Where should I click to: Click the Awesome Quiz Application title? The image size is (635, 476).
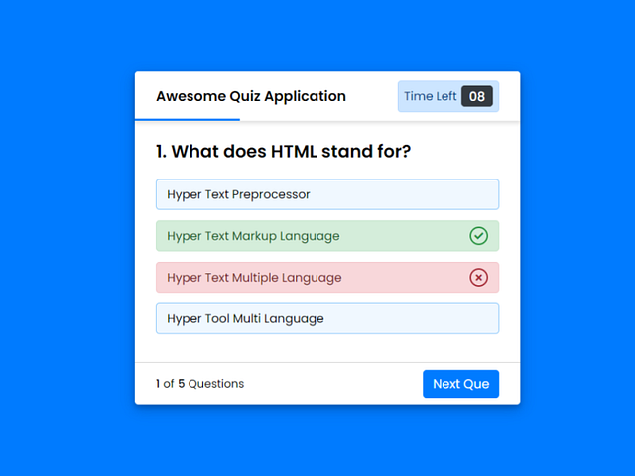coord(251,97)
